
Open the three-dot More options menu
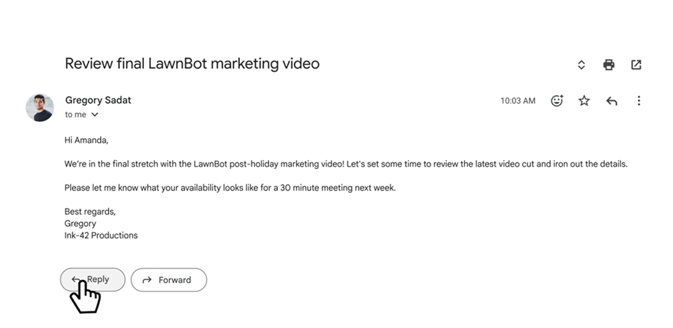pos(638,100)
